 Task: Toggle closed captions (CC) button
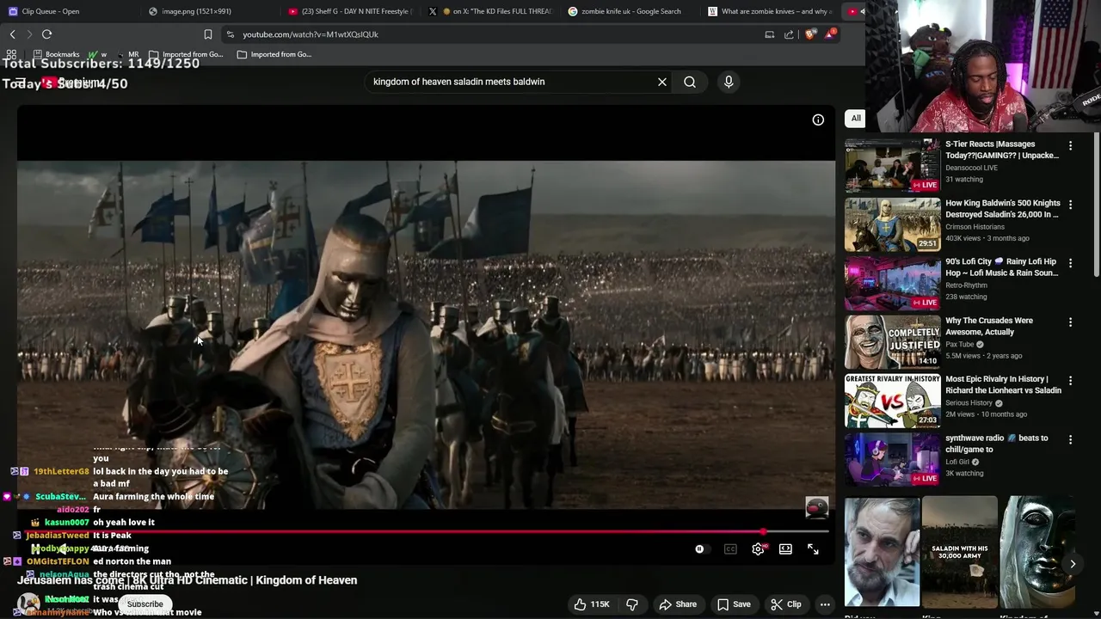pyautogui.click(x=730, y=549)
